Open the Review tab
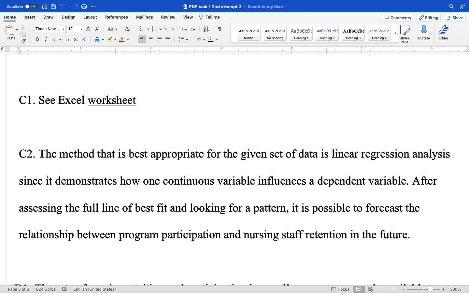Screen dimensions: 469x293 click(x=168, y=17)
